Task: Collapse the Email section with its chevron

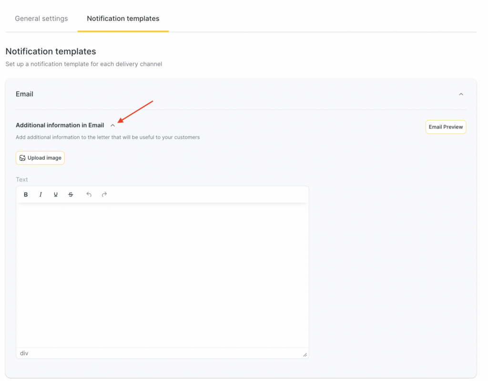Action: pos(461,94)
